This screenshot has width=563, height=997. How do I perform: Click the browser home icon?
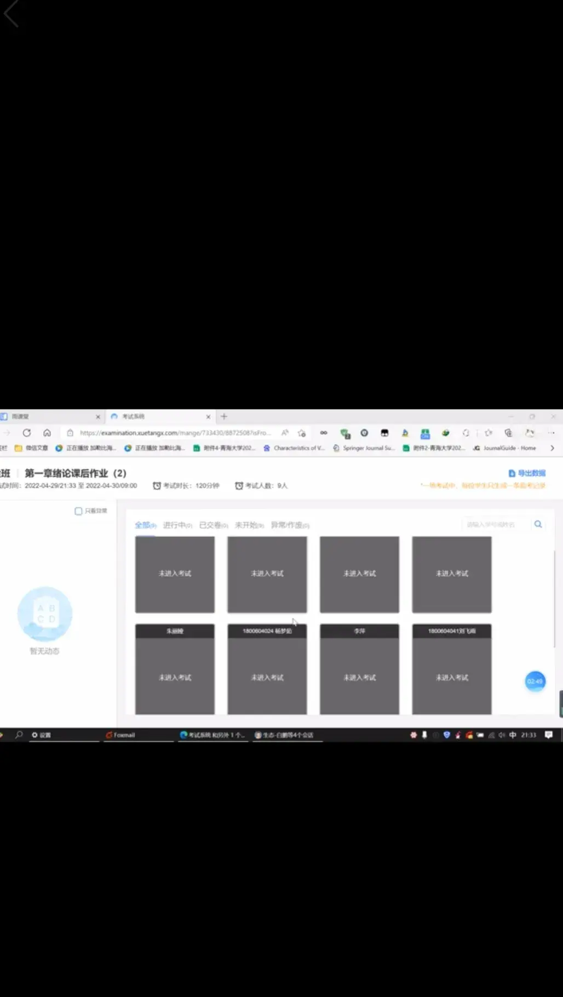point(47,433)
